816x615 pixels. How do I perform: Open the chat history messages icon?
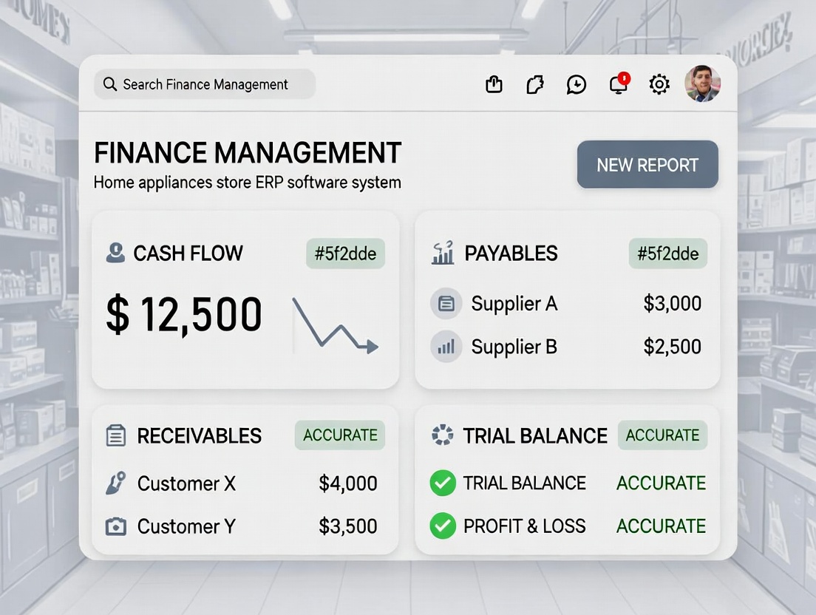pyautogui.click(x=577, y=84)
